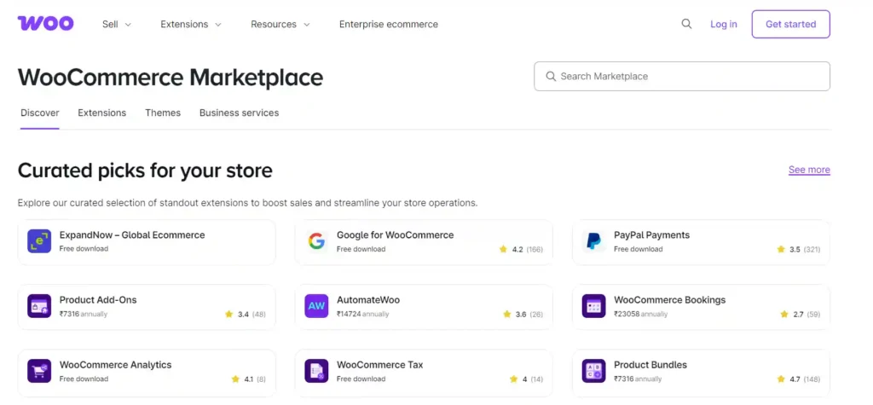Open Product Add-Ons title

pos(98,300)
